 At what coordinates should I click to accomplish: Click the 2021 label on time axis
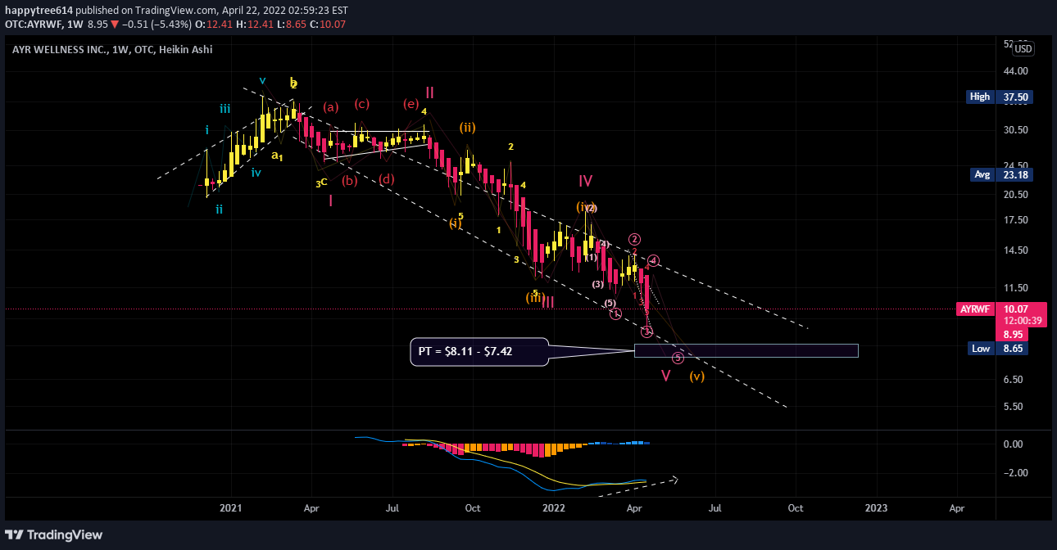coord(230,508)
